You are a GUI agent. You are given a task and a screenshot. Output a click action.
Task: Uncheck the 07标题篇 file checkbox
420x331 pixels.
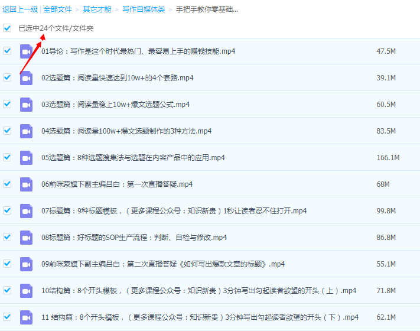coord(7,210)
